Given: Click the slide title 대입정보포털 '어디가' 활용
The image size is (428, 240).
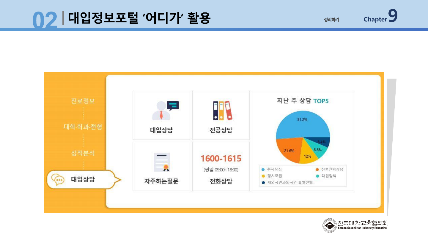Looking at the screenshot, I should pyautogui.click(x=139, y=18).
